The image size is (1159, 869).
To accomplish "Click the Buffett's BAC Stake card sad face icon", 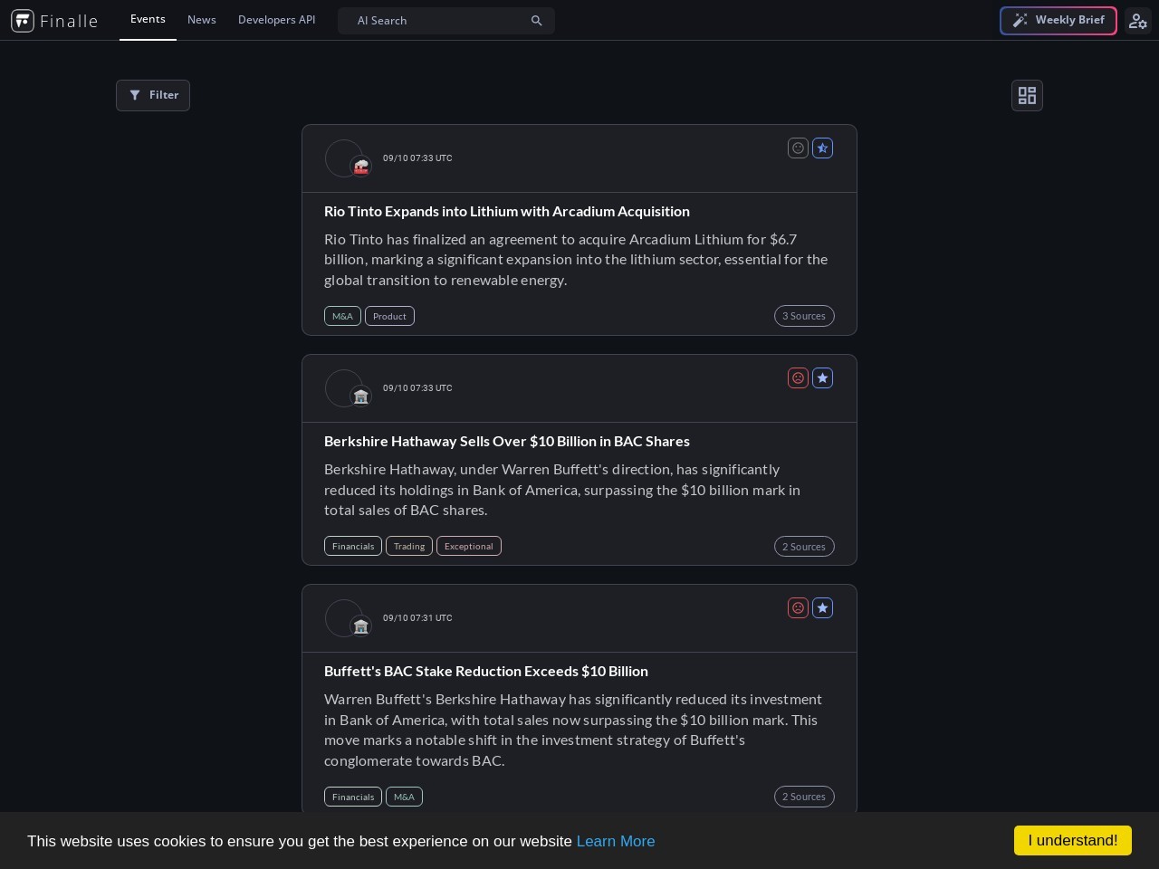I will click(798, 608).
